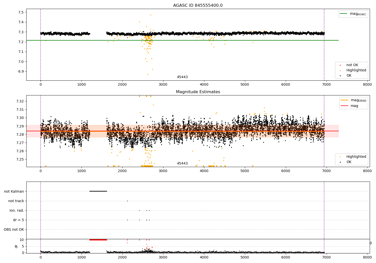Click the 7.5 y-axis tick label

pyautogui.click(x=21, y=12)
